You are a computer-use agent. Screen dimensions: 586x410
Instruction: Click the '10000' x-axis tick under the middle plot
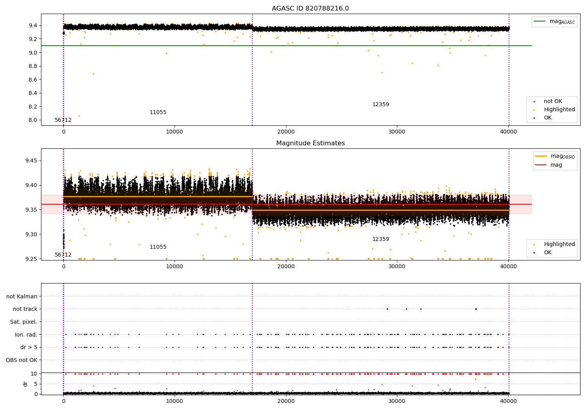pyautogui.click(x=175, y=267)
